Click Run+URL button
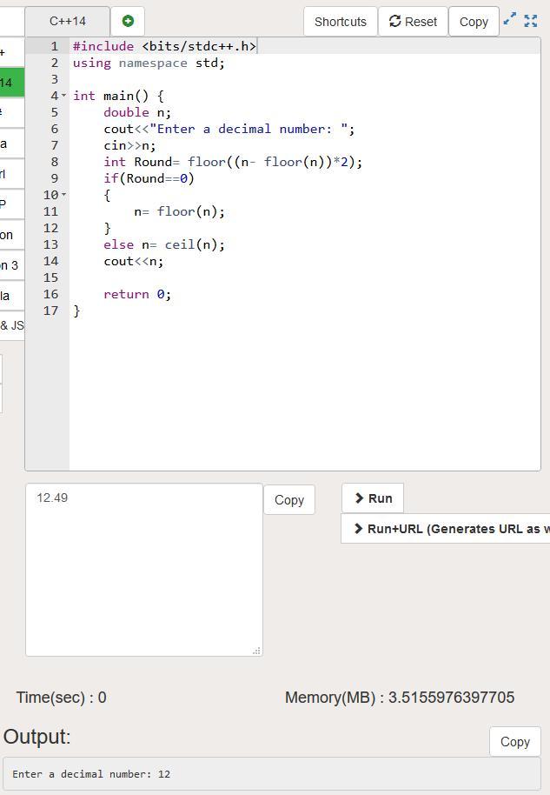 (446, 529)
